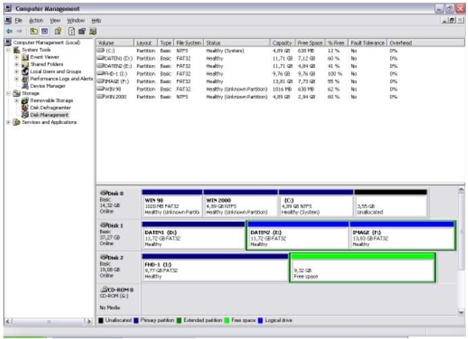Open the Help menu
Viewport: 468px width, 339px height.
[96, 20]
